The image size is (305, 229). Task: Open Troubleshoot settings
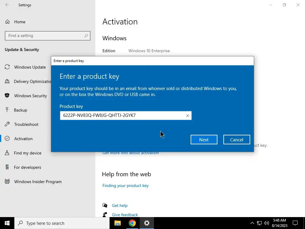(x=26, y=124)
